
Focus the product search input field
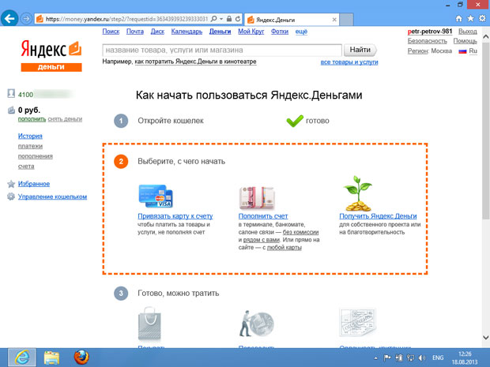pos(222,50)
